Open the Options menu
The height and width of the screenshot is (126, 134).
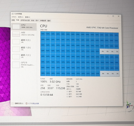(20, 17)
